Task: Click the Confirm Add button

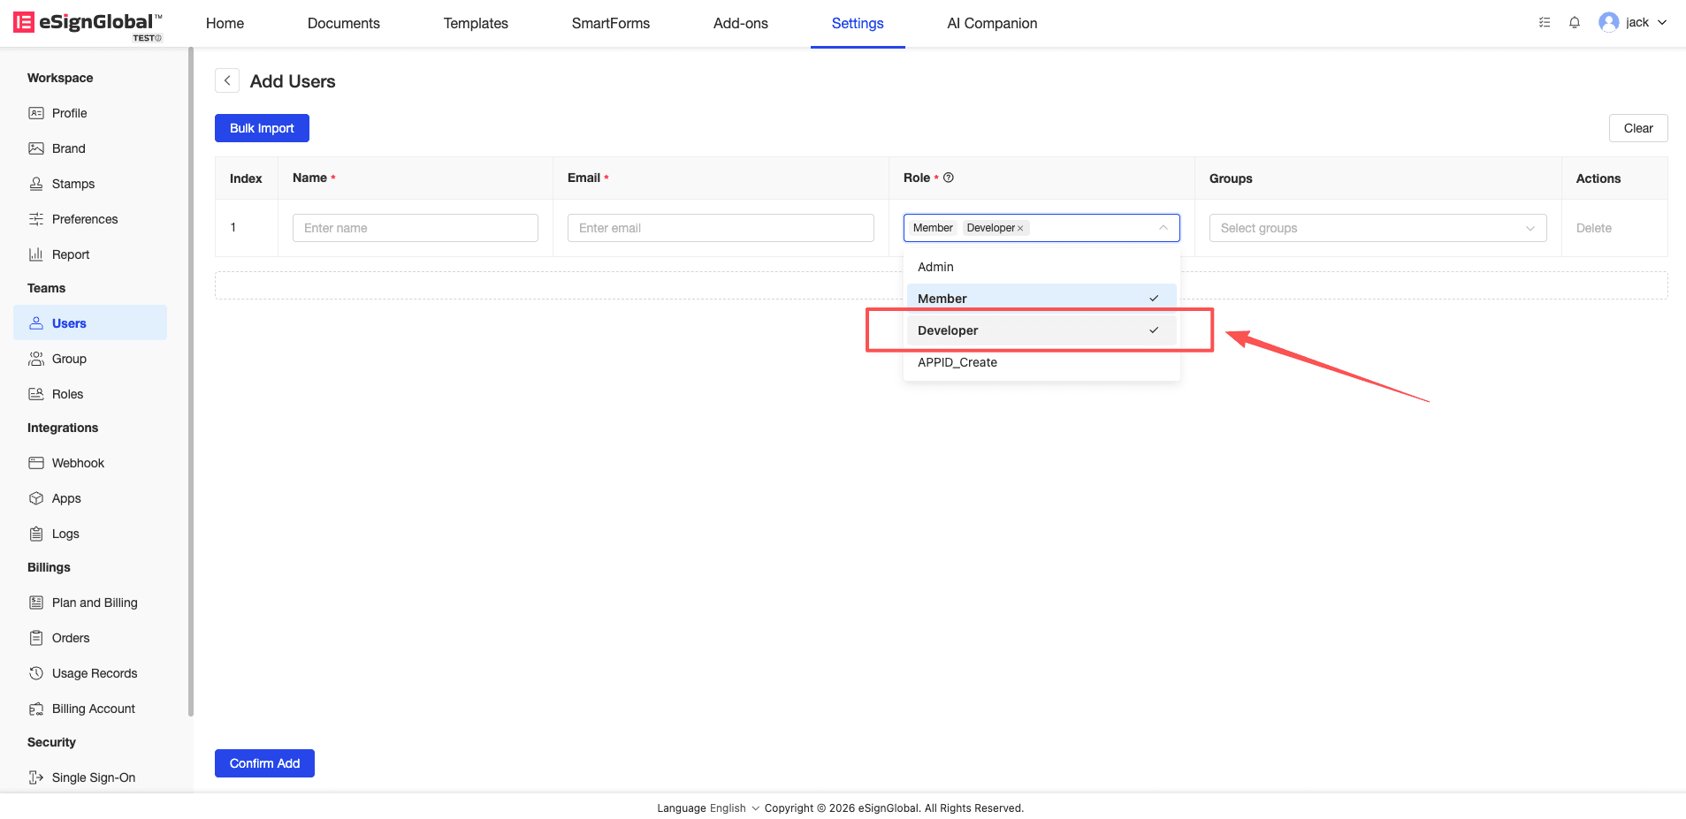Action: (x=264, y=763)
